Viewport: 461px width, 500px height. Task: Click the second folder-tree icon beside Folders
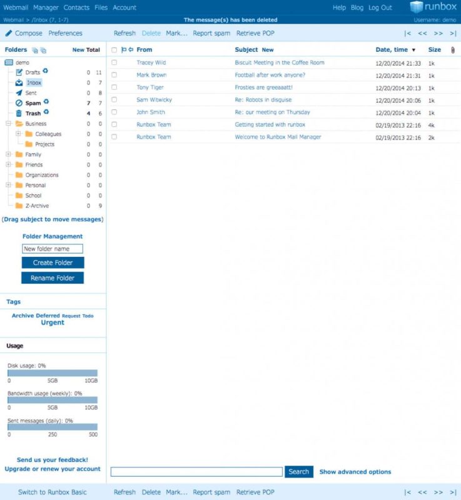click(43, 51)
